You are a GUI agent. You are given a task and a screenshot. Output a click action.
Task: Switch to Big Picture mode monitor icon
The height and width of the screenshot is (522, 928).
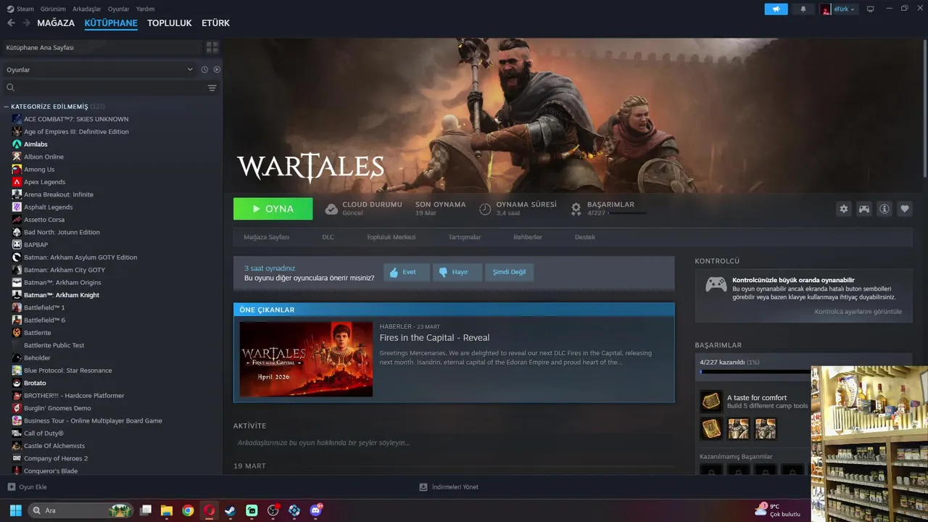870,9
